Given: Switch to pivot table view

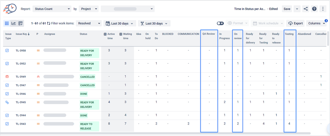Looking at the screenshot, I should tap(21, 23).
